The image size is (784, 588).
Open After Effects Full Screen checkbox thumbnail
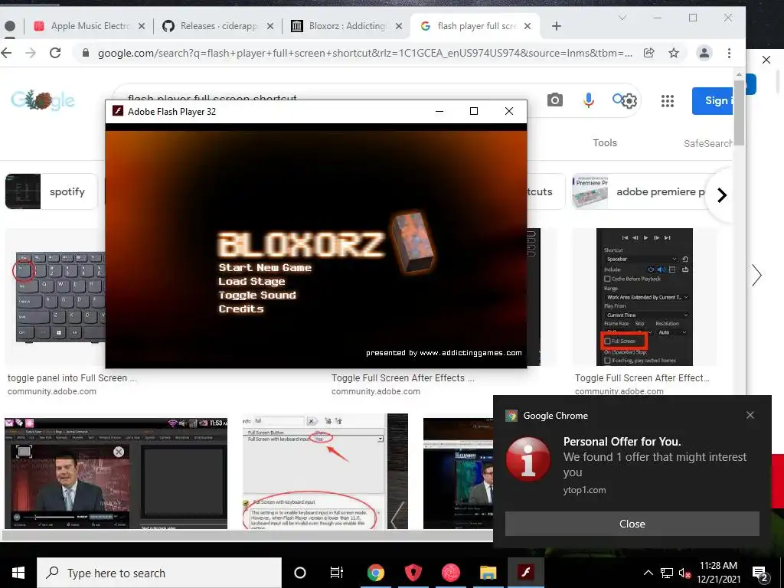pos(645,297)
